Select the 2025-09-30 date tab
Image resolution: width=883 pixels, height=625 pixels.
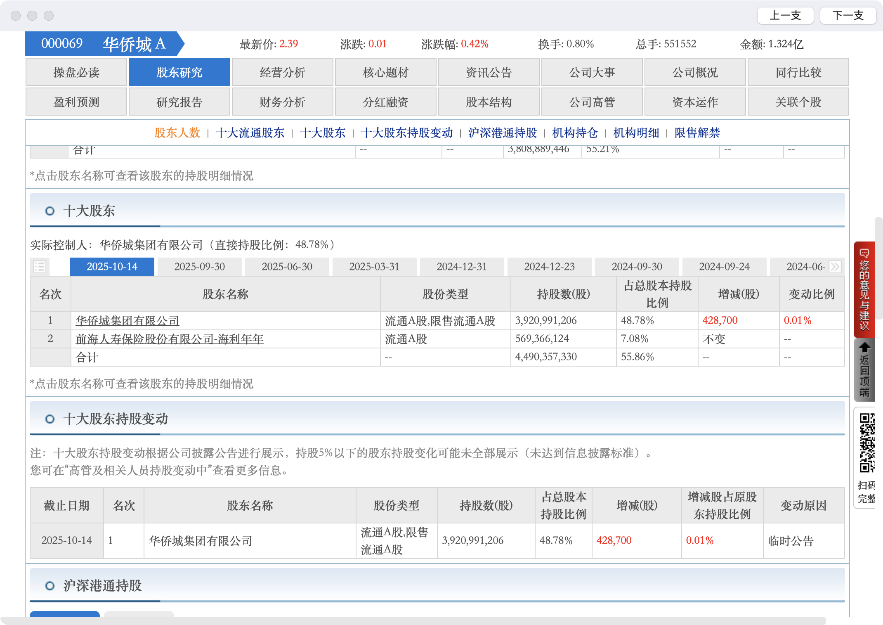click(x=199, y=267)
